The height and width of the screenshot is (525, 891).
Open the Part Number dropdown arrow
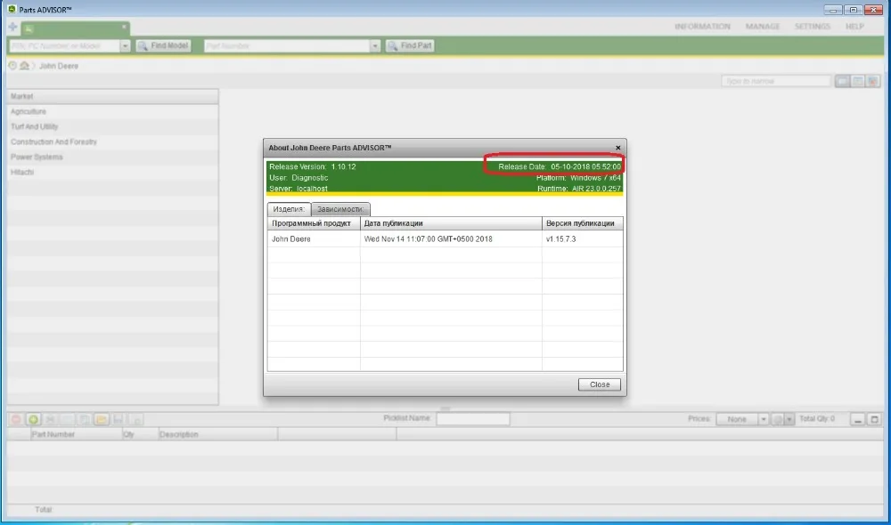375,46
